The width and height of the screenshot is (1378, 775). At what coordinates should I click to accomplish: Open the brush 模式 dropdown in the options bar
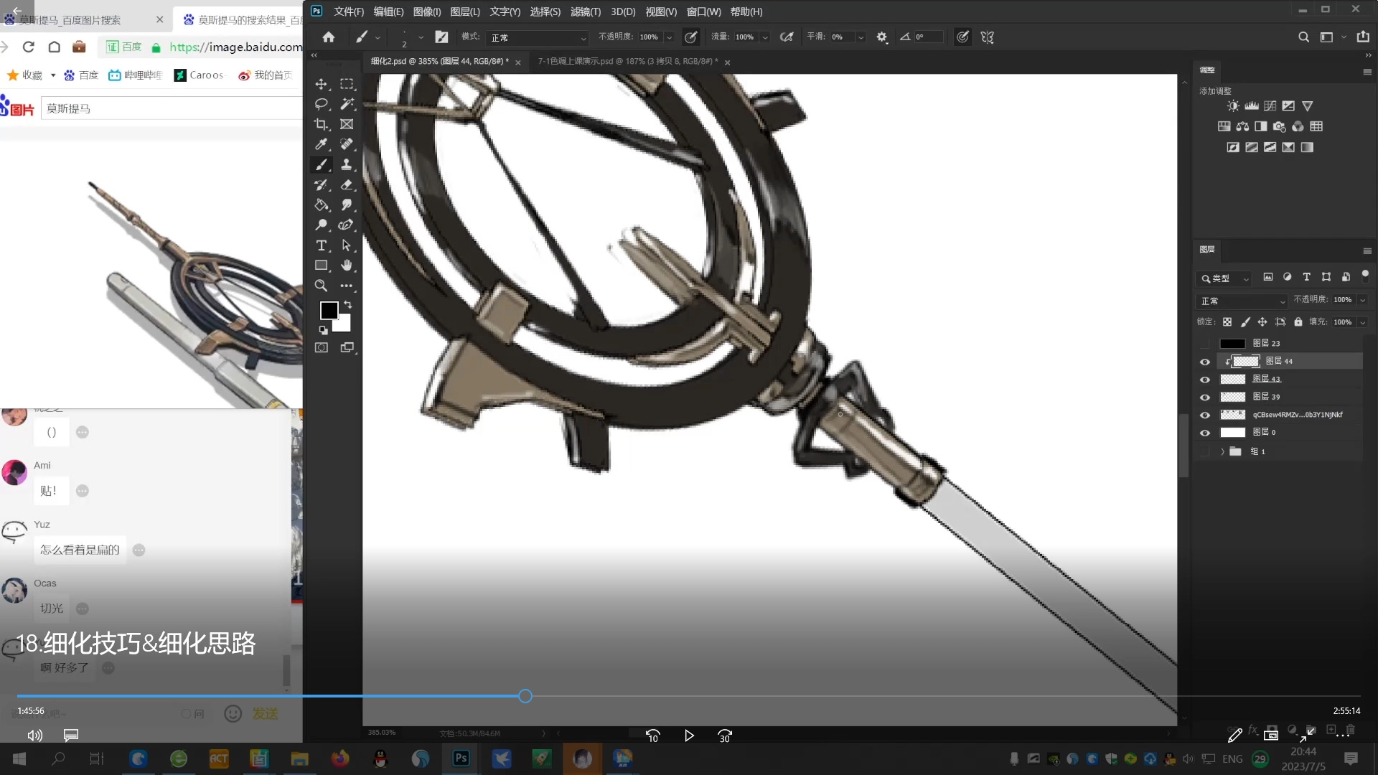(x=538, y=37)
